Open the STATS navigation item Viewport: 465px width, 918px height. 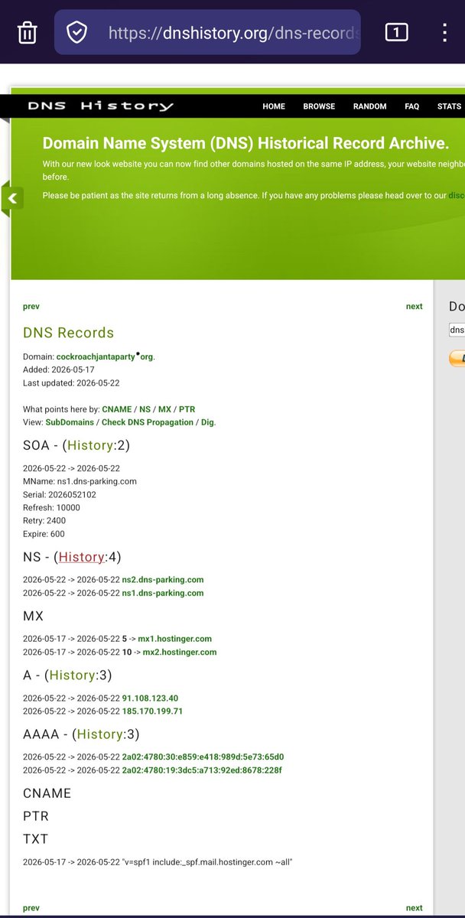coord(449,106)
